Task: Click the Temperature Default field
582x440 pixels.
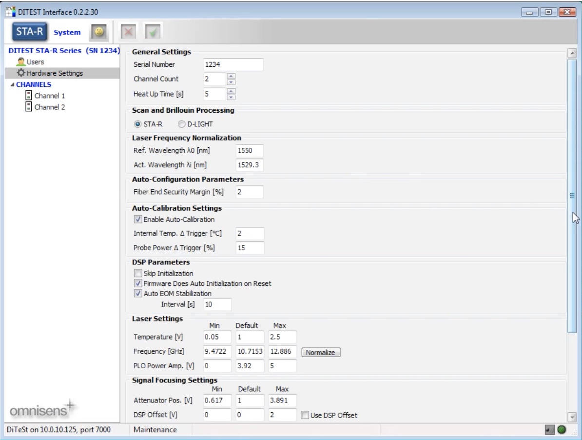Action: tap(250, 337)
